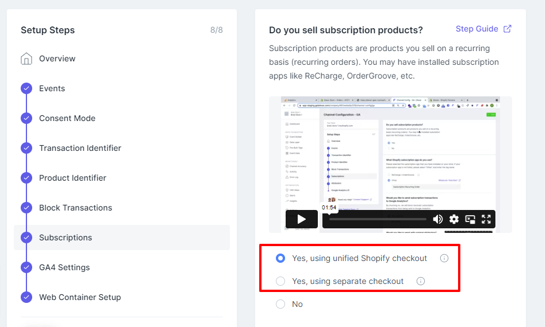Click the checkmark circle beside GA4 Settings

point(26,267)
